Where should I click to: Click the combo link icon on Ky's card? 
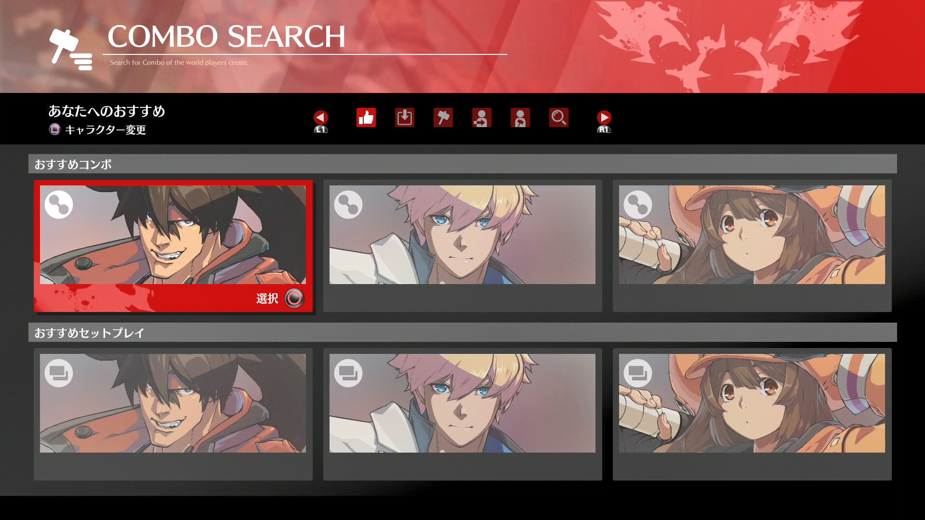click(348, 205)
